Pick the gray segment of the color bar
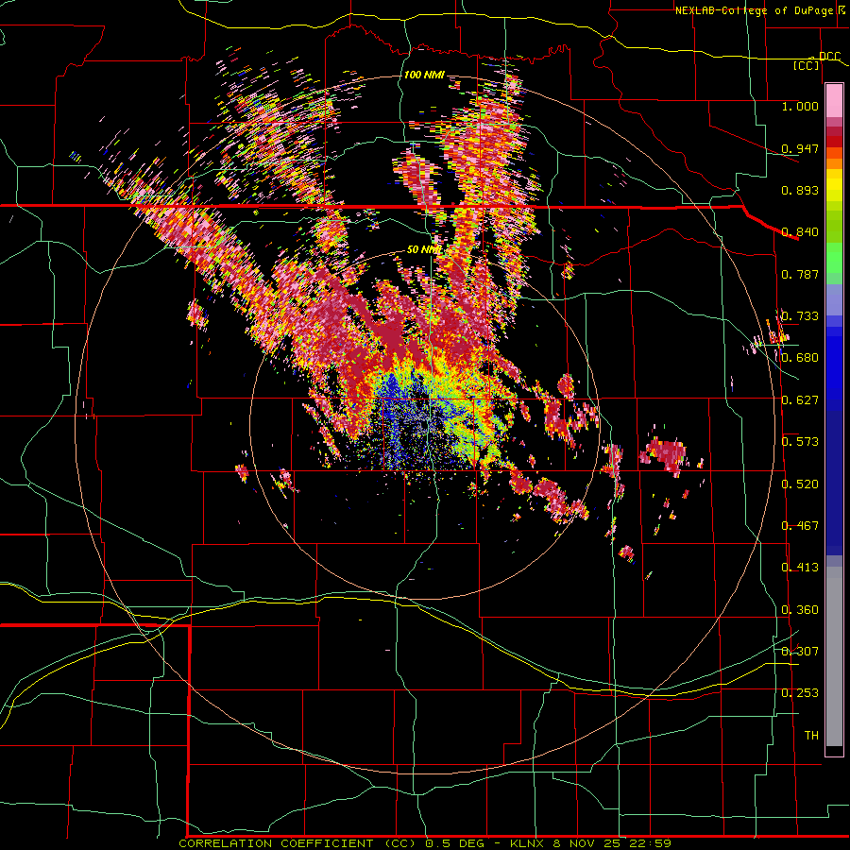Screen dimensions: 850x850 tap(834, 656)
